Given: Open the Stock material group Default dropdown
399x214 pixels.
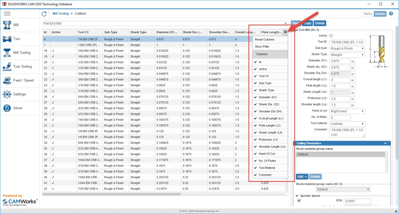Looking at the screenshot, I should tap(343, 189).
